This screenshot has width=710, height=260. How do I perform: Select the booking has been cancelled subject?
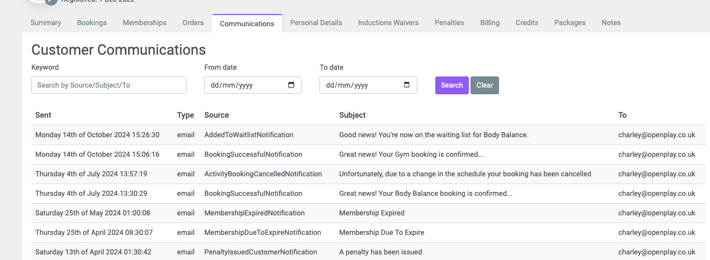tap(465, 174)
